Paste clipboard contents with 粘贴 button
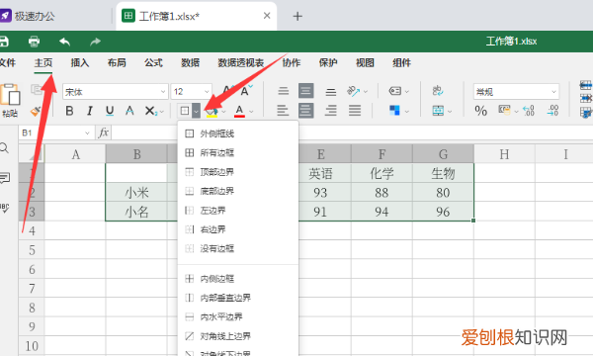593x356 pixels. tap(10, 100)
